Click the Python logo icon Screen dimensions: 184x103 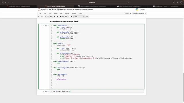pyautogui.click(x=137, y=9)
